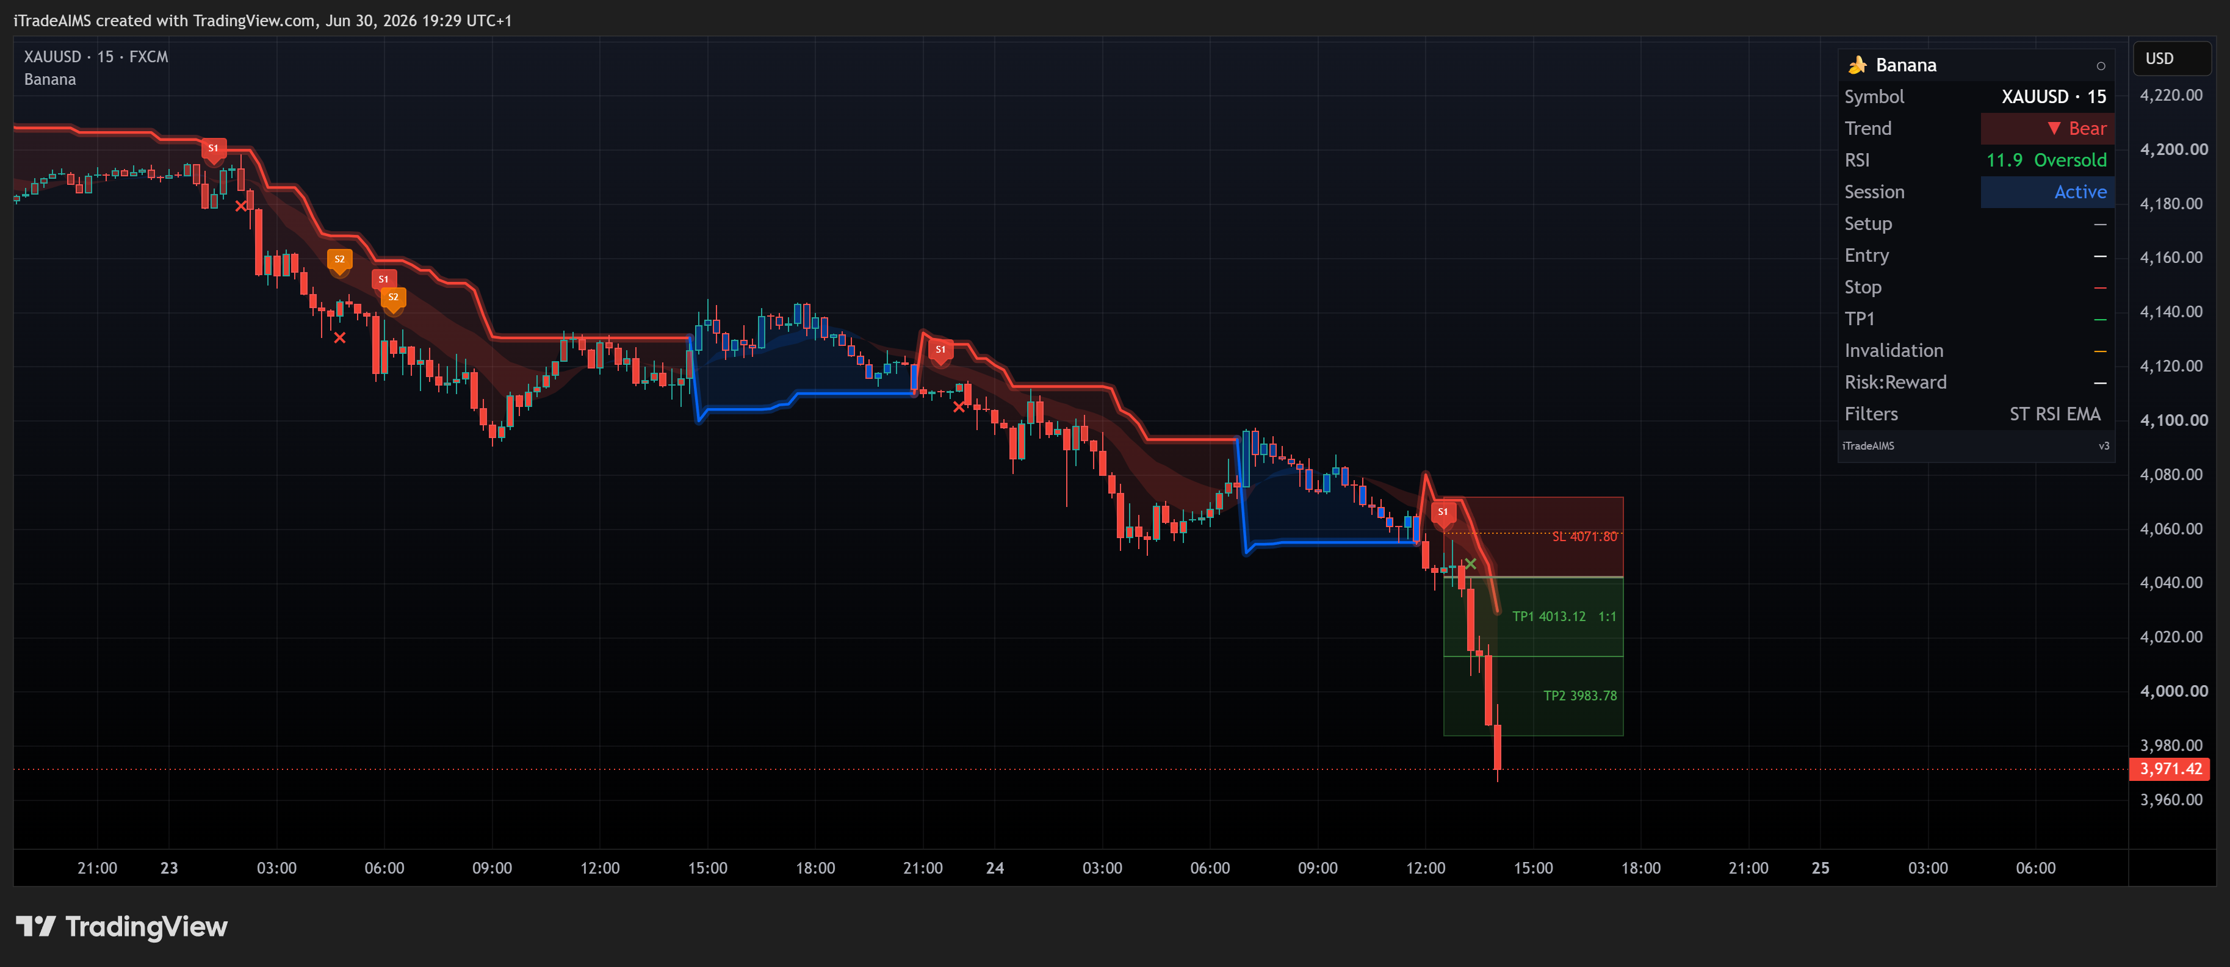Image resolution: width=2230 pixels, height=967 pixels.
Task: Click the 4,100.00 price axis label
Action: click(2173, 420)
